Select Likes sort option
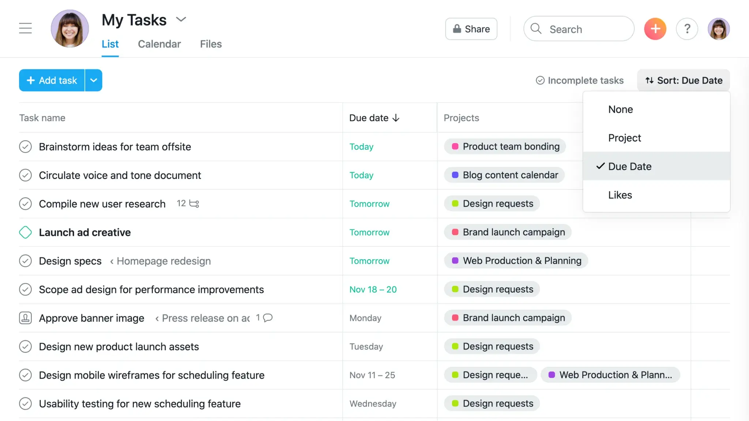The width and height of the screenshot is (749, 421). tap(620, 195)
